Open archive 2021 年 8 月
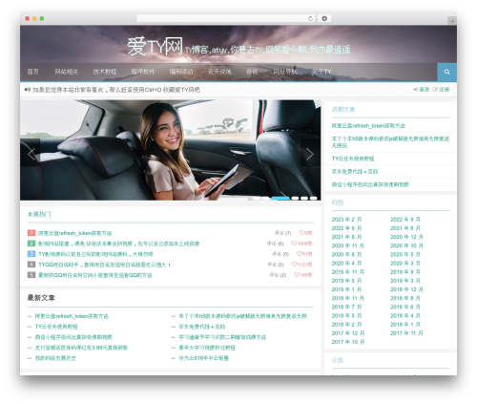The width and height of the screenshot is (477, 404). click(405, 228)
